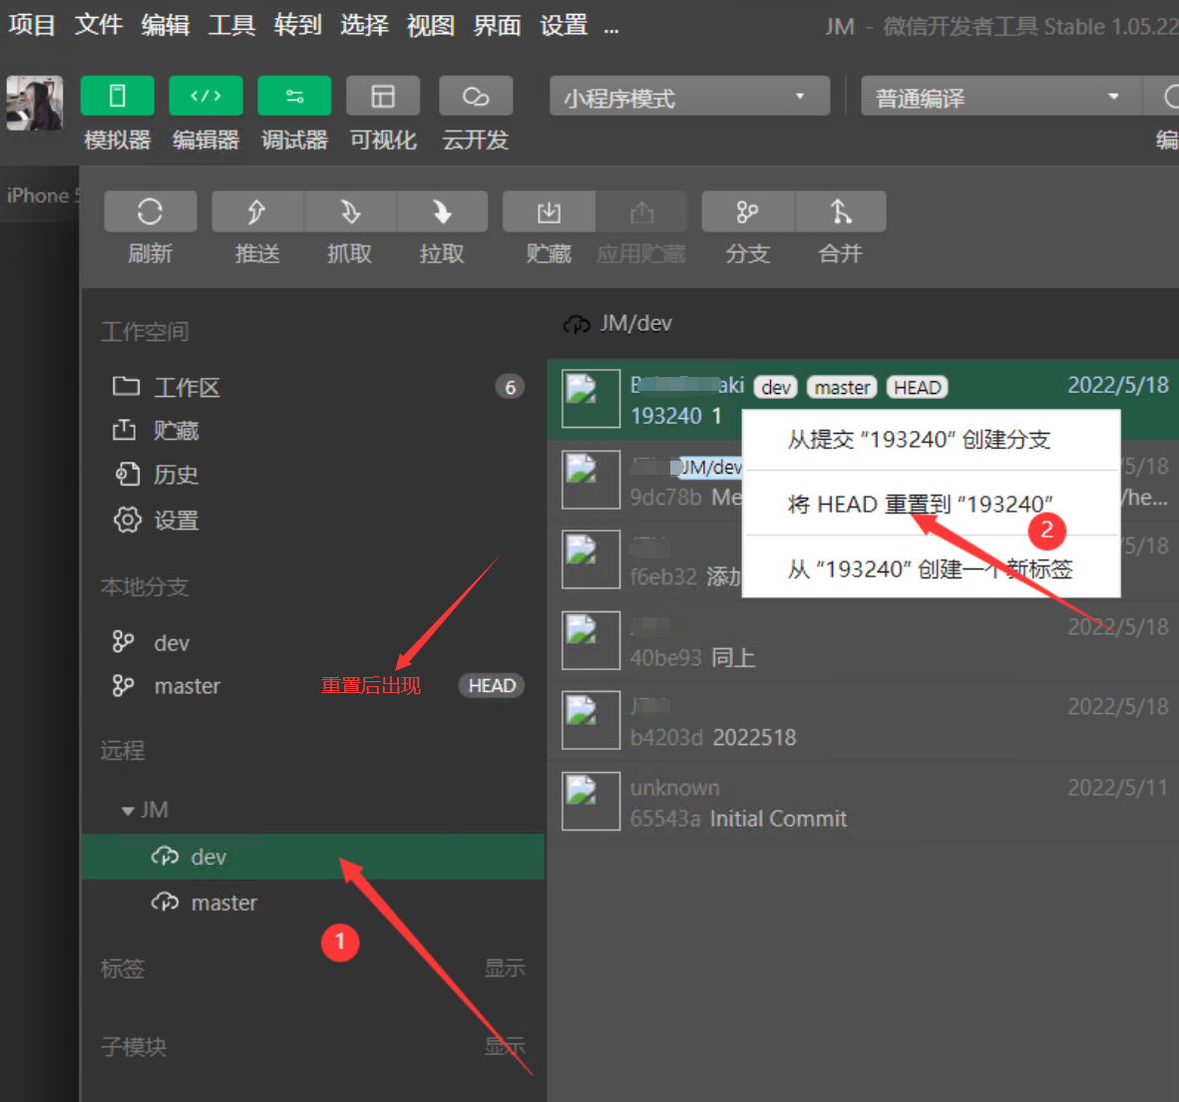Select commit 40be93 同上 row
This screenshot has height=1102, width=1179.
pyautogui.click(x=863, y=641)
